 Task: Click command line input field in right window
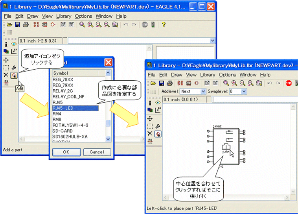point(255,99)
